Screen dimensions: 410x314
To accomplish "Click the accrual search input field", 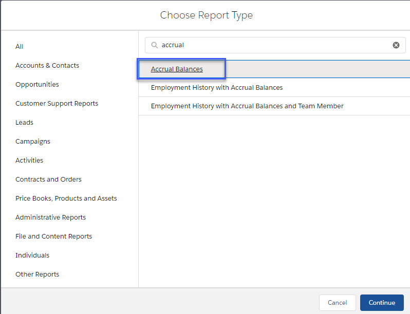I will (x=272, y=45).
